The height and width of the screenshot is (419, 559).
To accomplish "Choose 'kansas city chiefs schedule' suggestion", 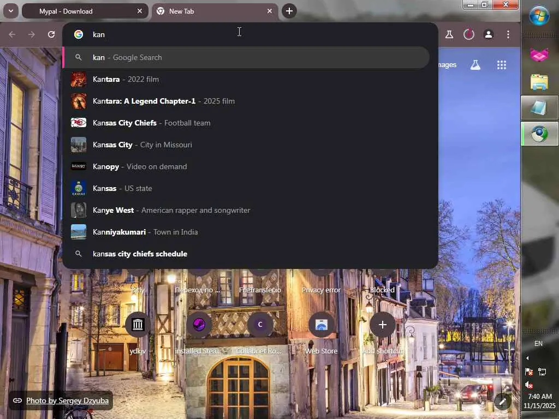I will [246, 254].
